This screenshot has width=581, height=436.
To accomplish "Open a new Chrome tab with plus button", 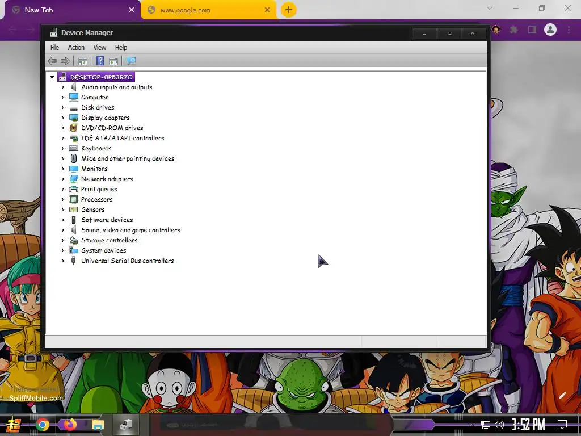I will (289, 10).
